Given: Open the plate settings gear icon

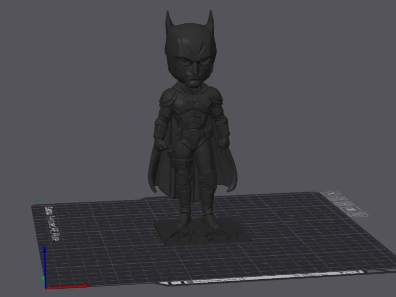Looking at the screenshot, I should click(358, 215).
